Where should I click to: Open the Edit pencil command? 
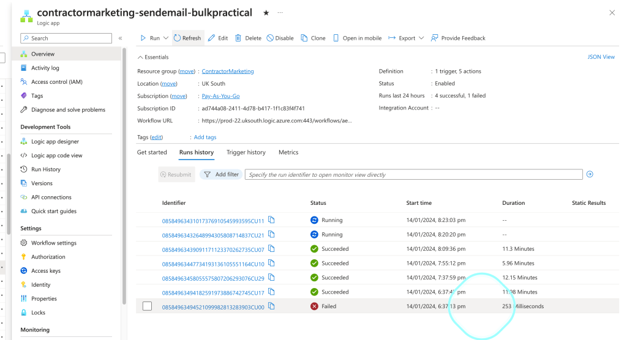point(218,38)
